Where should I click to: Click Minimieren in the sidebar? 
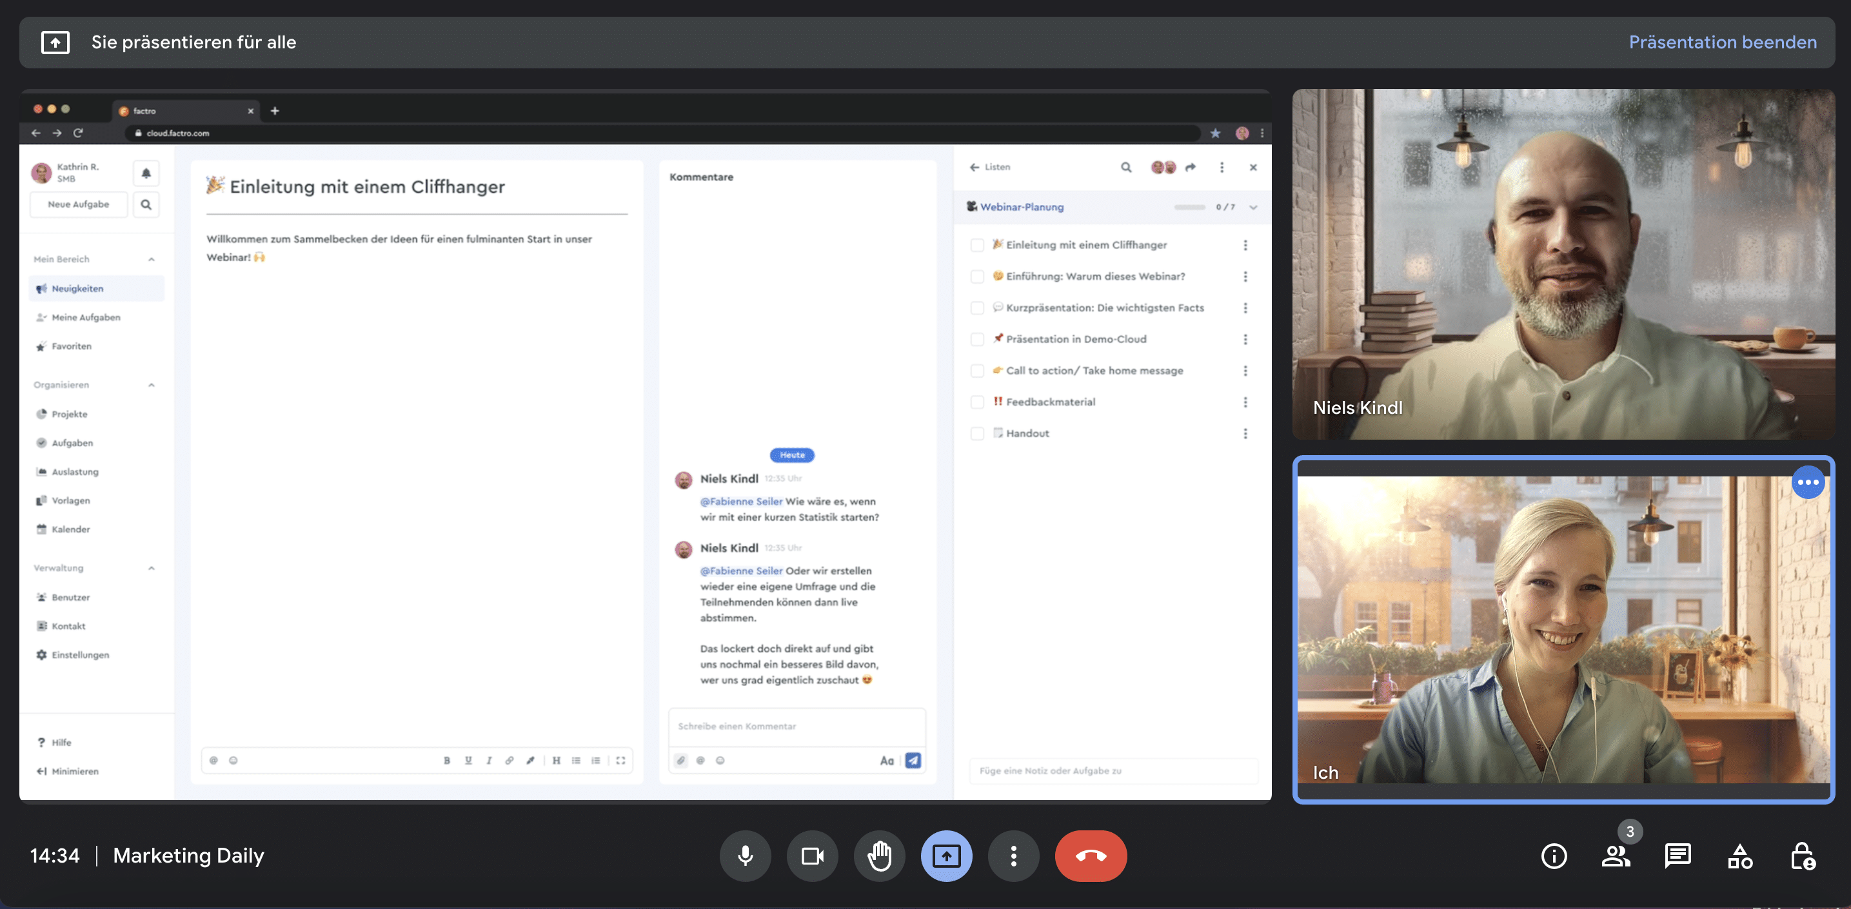68,771
